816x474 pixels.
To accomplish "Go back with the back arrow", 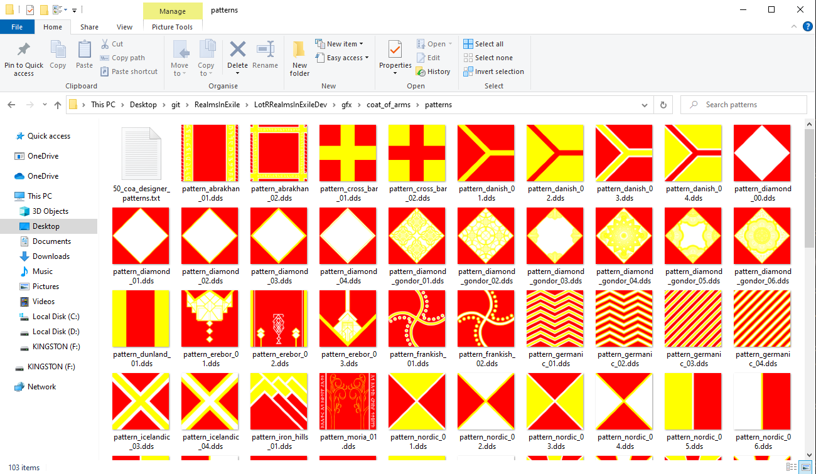I will pyautogui.click(x=11, y=105).
